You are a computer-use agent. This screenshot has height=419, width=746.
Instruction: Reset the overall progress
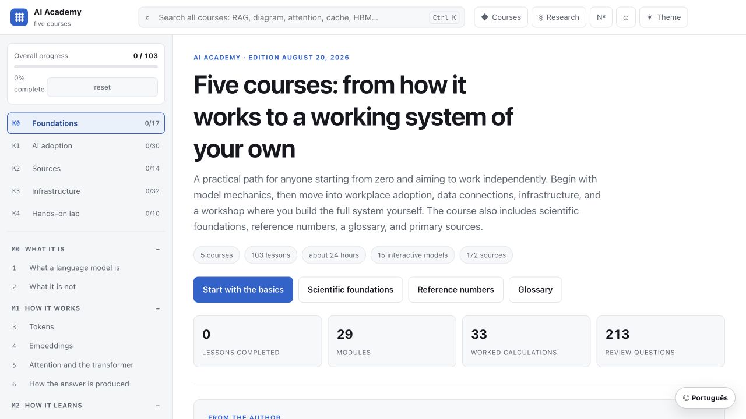point(102,87)
